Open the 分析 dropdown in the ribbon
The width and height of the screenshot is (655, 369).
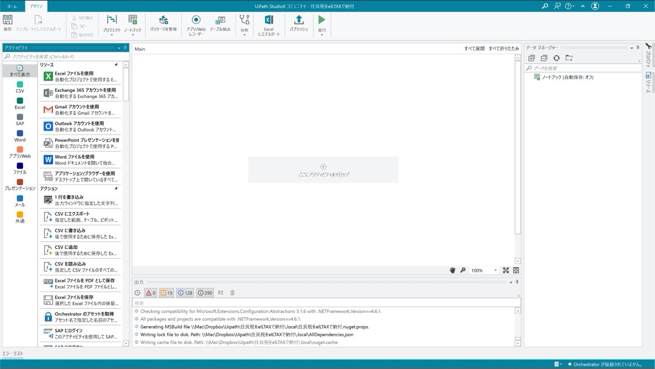pos(244,25)
